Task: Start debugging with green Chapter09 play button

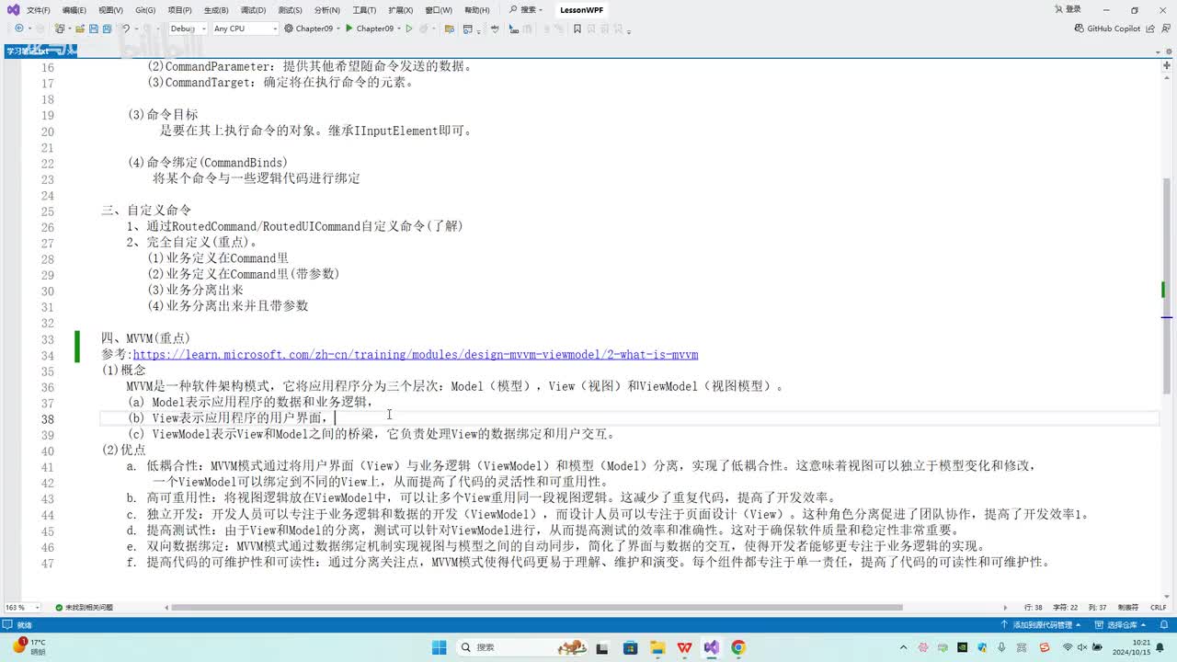Action: point(370,29)
